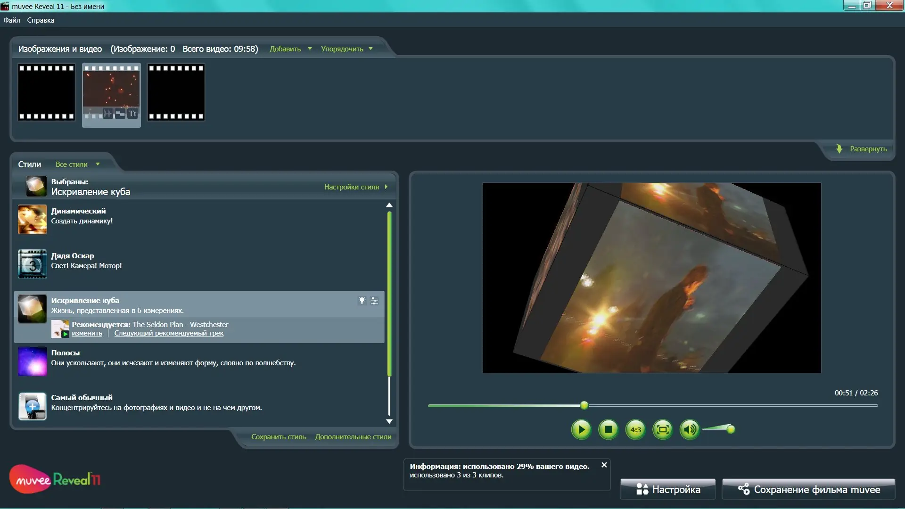Open the Tt caption icon on clip

pos(133,114)
